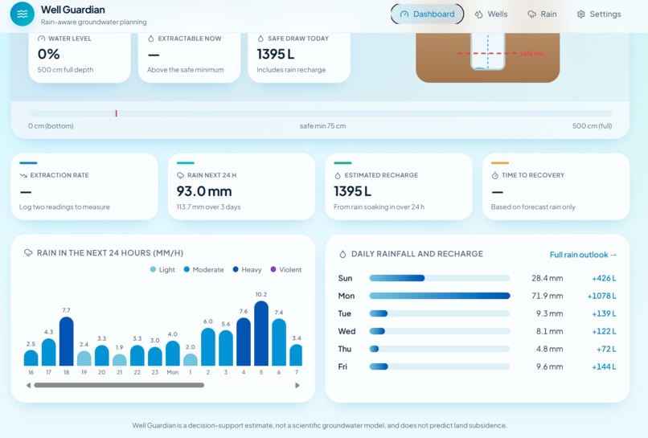
Task: Click the "113.7 mm over 3 days" text
Action: 209,207
